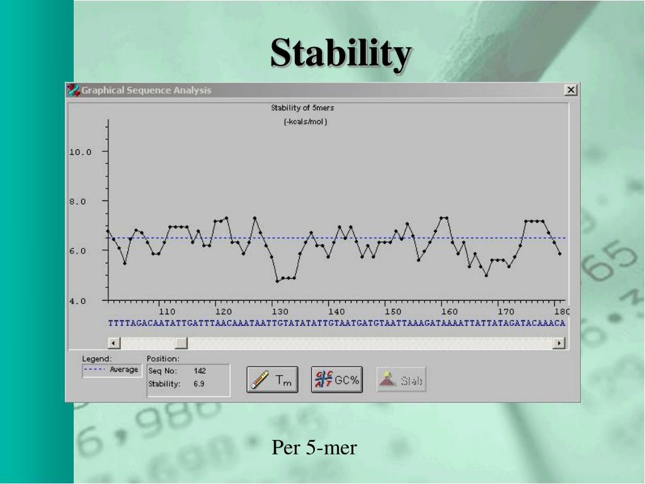Open the GC% graph button
The height and width of the screenshot is (484, 645).
click(x=337, y=379)
